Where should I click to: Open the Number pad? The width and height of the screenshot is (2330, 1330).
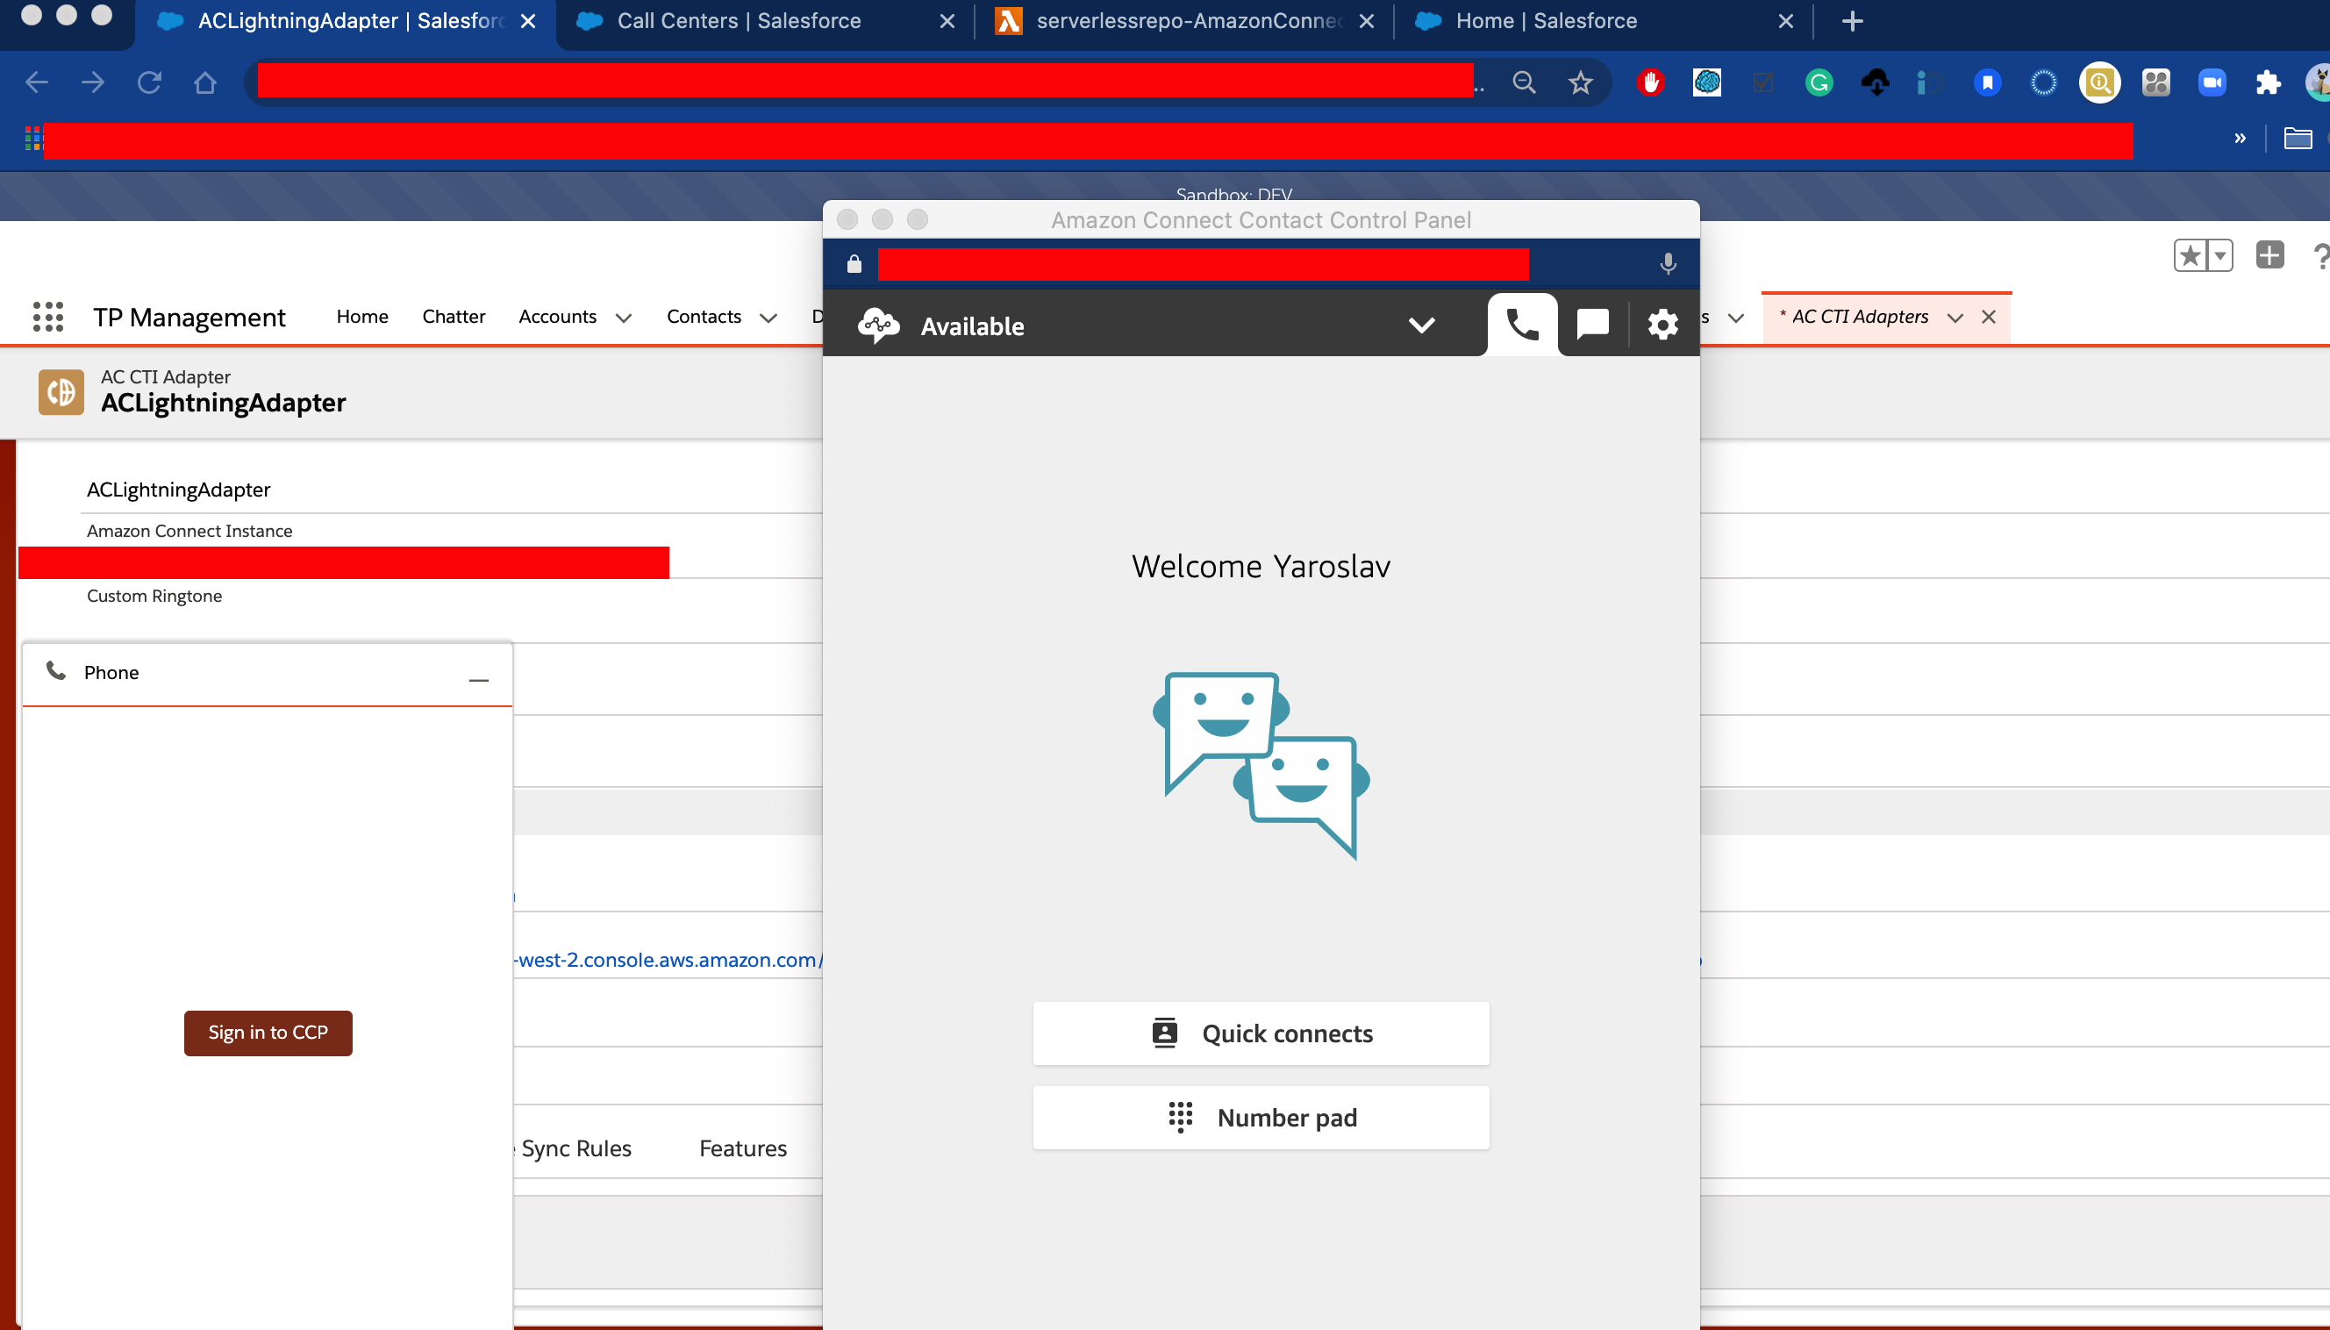click(x=1261, y=1117)
